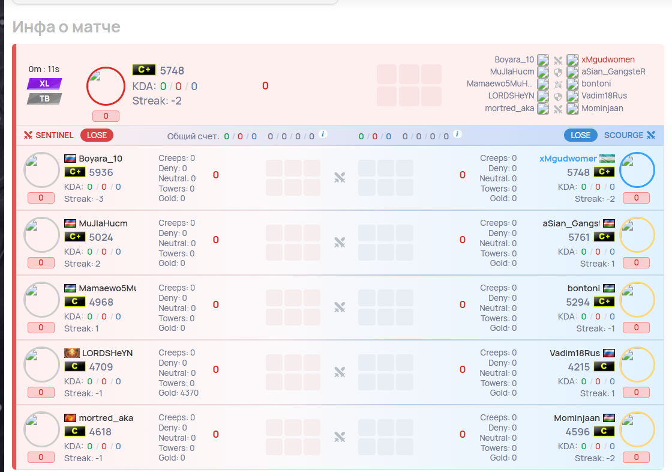
Task: Click the red LOSE badge for Sentinel
Action: [97, 135]
